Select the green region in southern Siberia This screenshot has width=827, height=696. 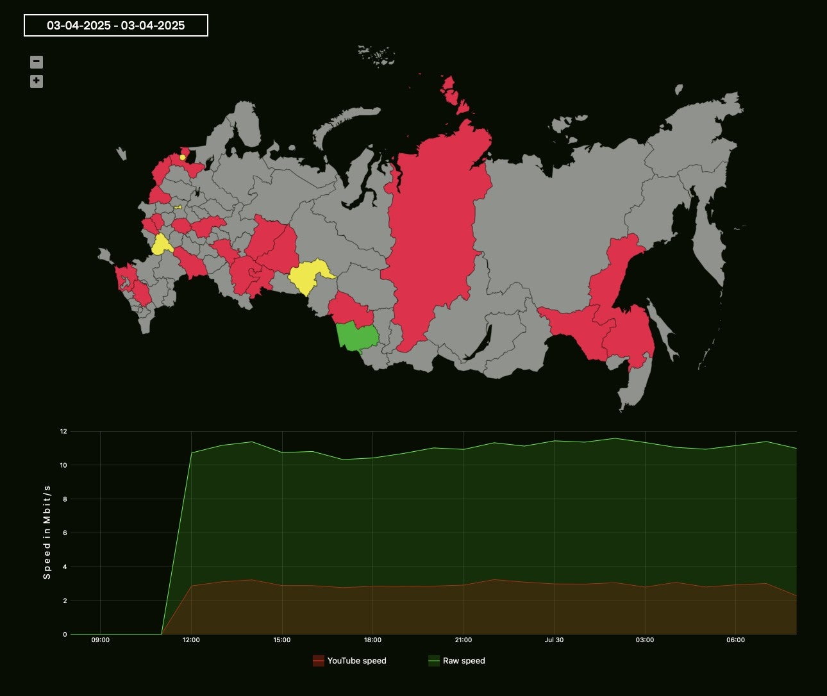(356, 336)
